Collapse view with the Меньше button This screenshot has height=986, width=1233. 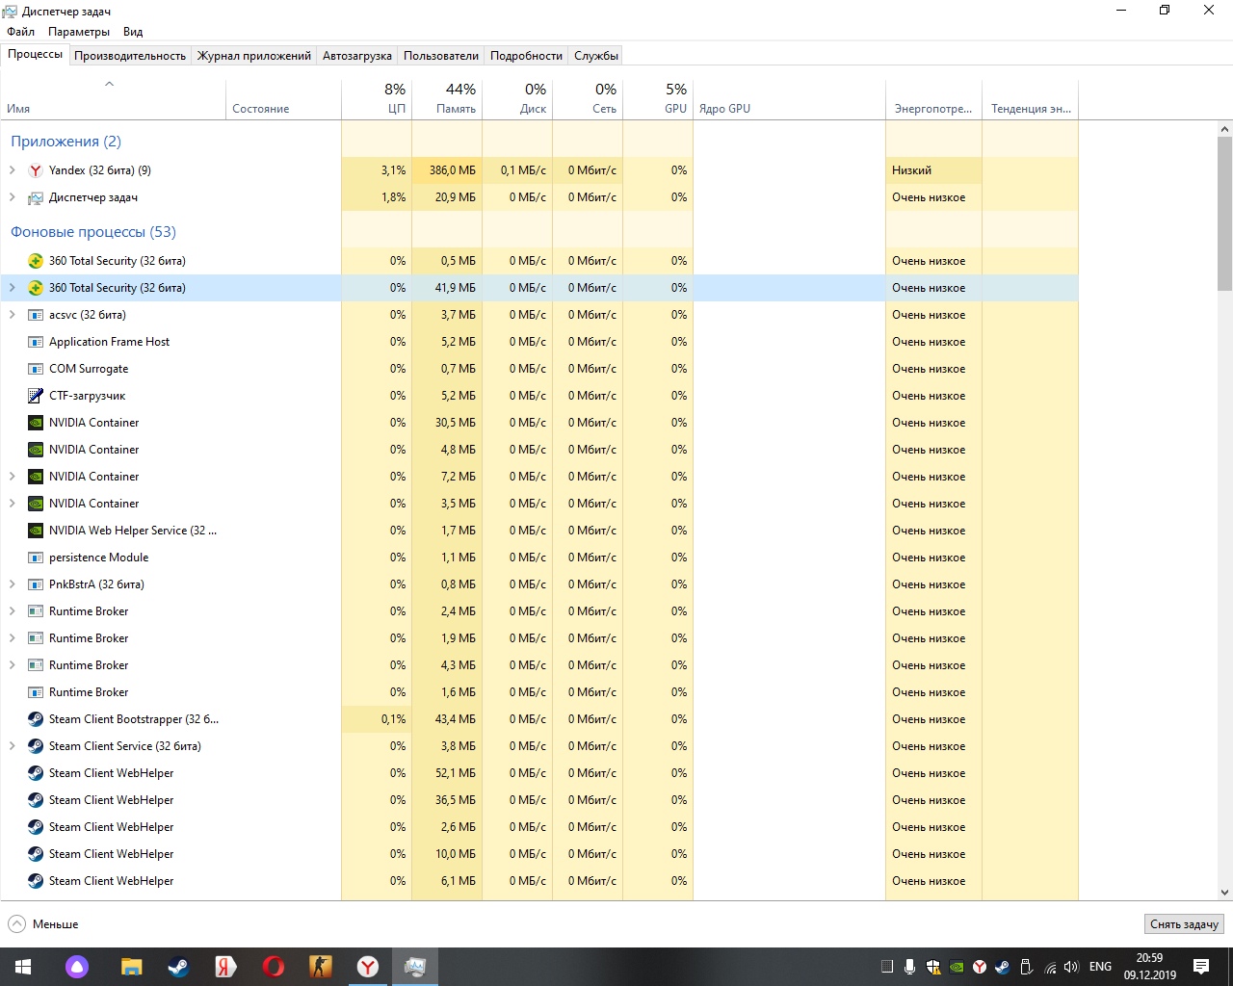(x=43, y=924)
